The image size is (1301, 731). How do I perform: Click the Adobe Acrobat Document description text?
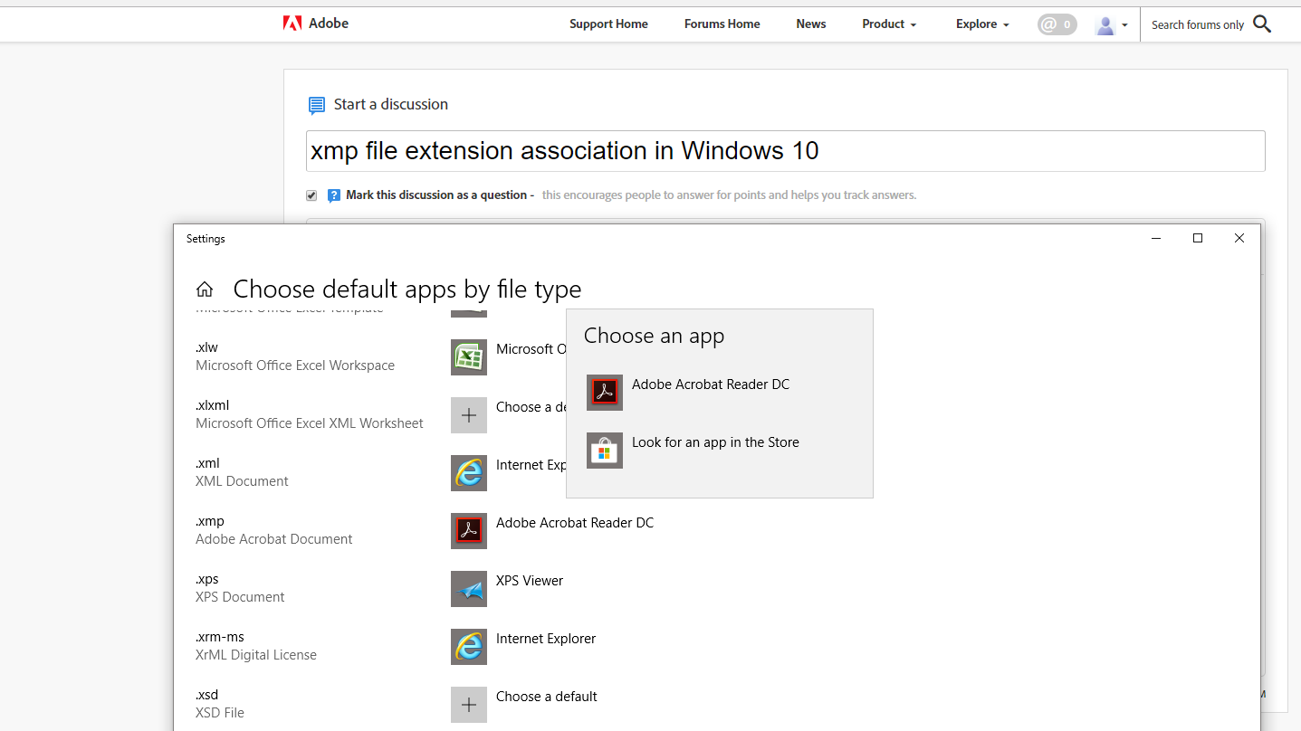pos(274,539)
